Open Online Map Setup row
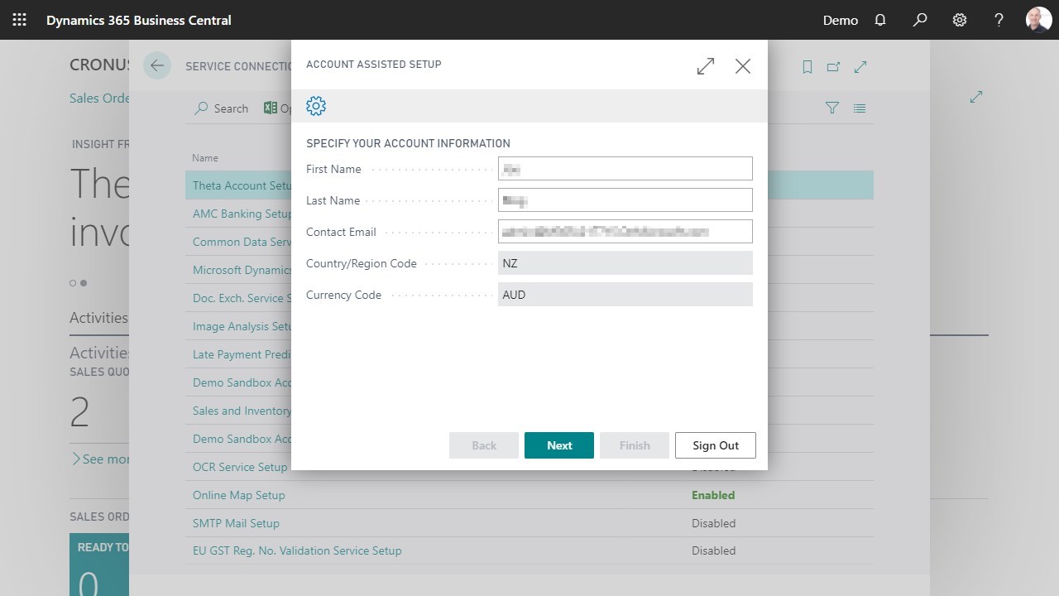Viewport: 1059px width, 596px height. (238, 495)
